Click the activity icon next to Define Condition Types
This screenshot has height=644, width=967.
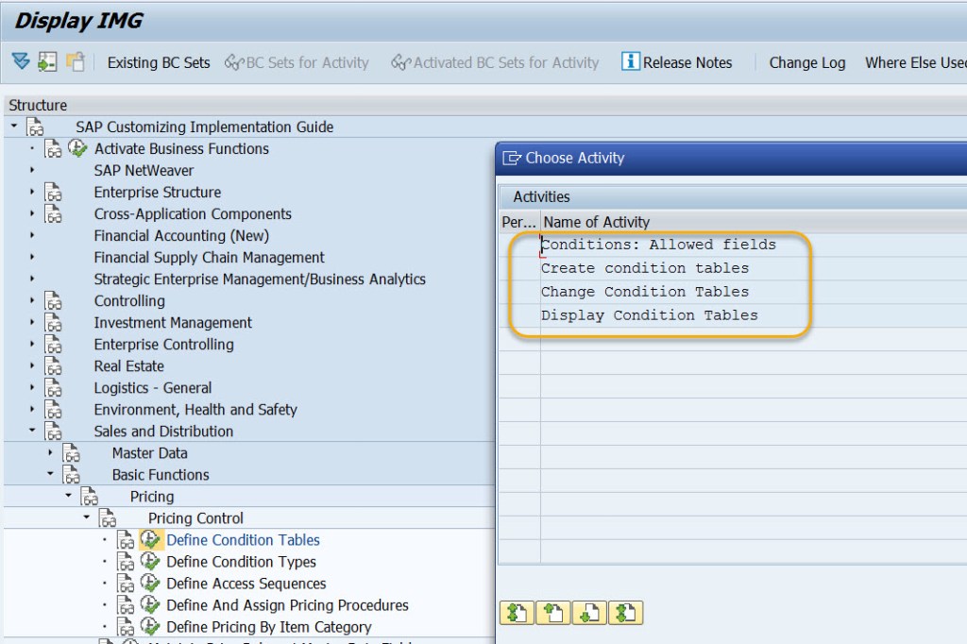151,561
